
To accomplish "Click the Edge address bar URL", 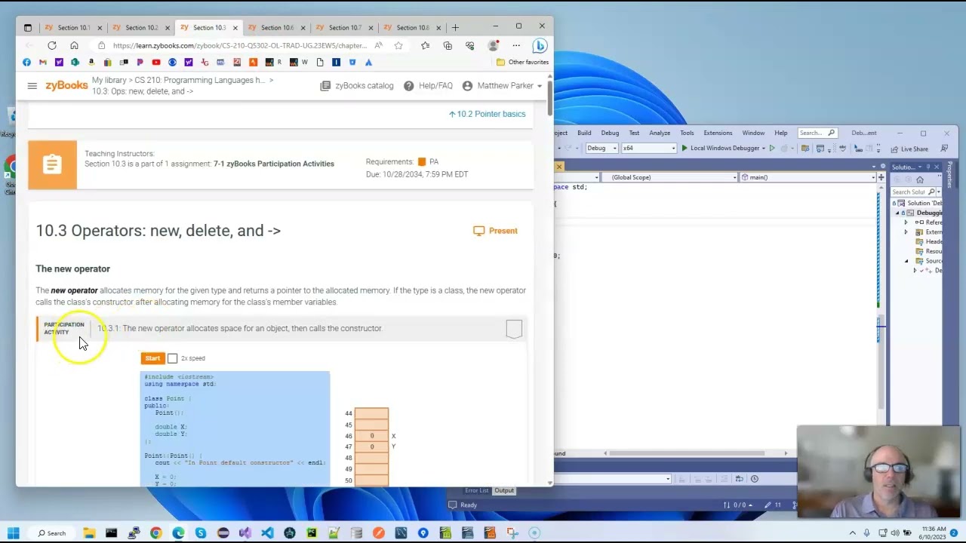I will click(240, 45).
